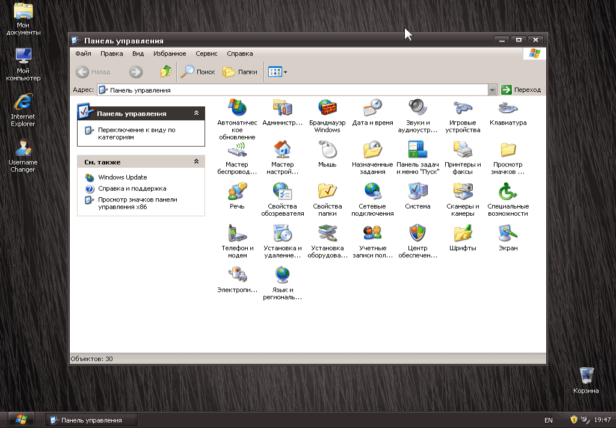Open Панель задач и меню Пуск icon
Viewport: 616px width, 428px height.
(417, 149)
